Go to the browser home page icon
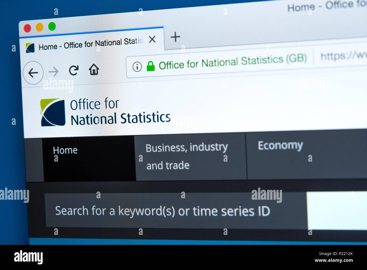The height and width of the screenshot is (270, 367). coord(94,69)
